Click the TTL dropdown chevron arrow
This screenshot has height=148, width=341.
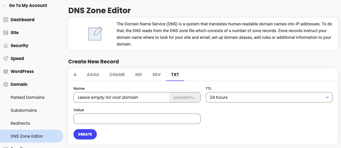click(327, 97)
